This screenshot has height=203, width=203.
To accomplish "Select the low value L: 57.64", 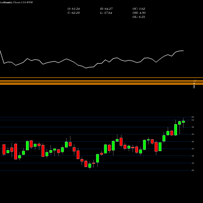I will tap(106, 13).
